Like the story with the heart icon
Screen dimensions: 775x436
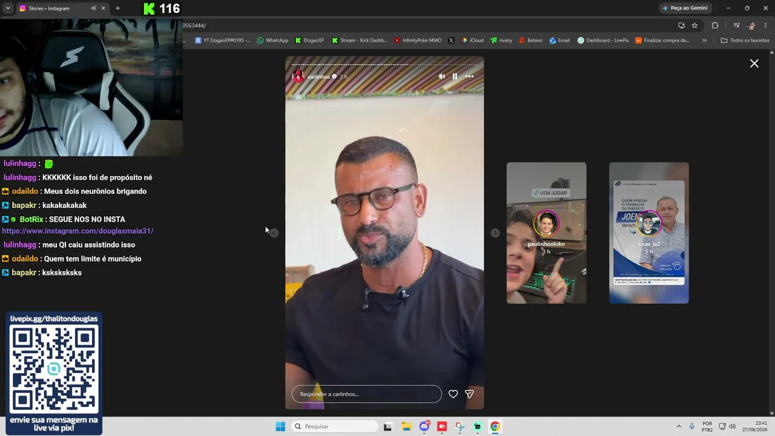(x=453, y=394)
